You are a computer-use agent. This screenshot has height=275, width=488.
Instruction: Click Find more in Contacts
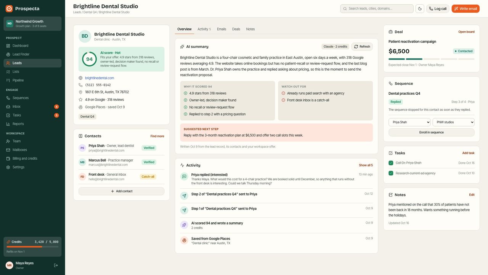[157, 136]
